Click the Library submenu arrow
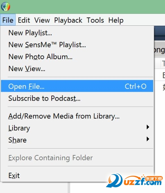 tap(148, 127)
